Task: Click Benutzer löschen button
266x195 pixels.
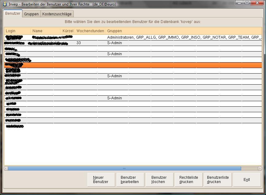Action: [159, 180]
